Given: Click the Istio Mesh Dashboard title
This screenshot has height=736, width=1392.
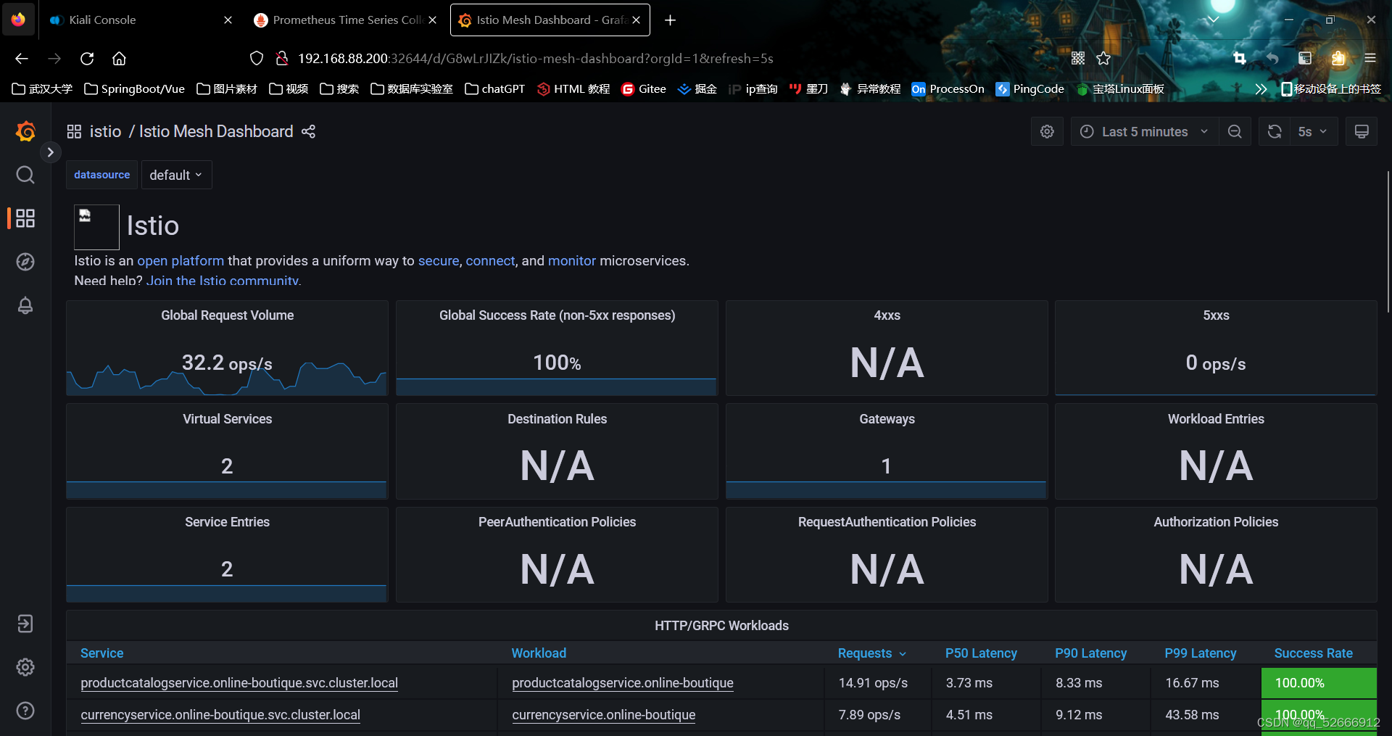Looking at the screenshot, I should 216,131.
